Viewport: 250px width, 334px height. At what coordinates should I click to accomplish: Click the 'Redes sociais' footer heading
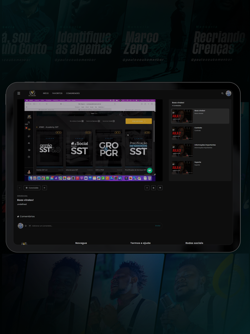pyautogui.click(x=194, y=243)
